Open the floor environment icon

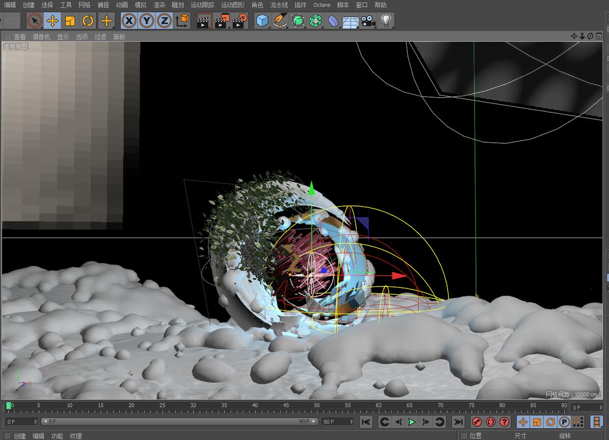coord(350,21)
